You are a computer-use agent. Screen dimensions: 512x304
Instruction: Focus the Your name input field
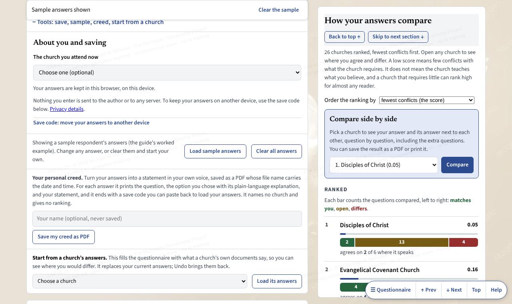pyautogui.click(x=167, y=219)
